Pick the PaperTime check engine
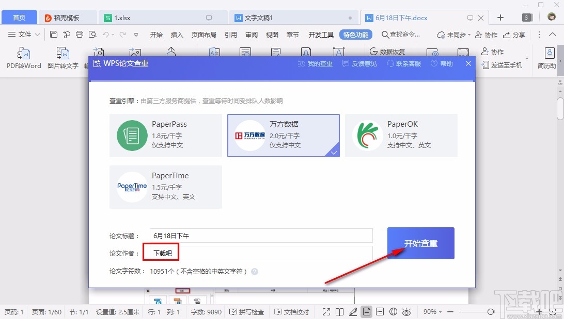Viewport: 564px width, 319px height. (165, 187)
